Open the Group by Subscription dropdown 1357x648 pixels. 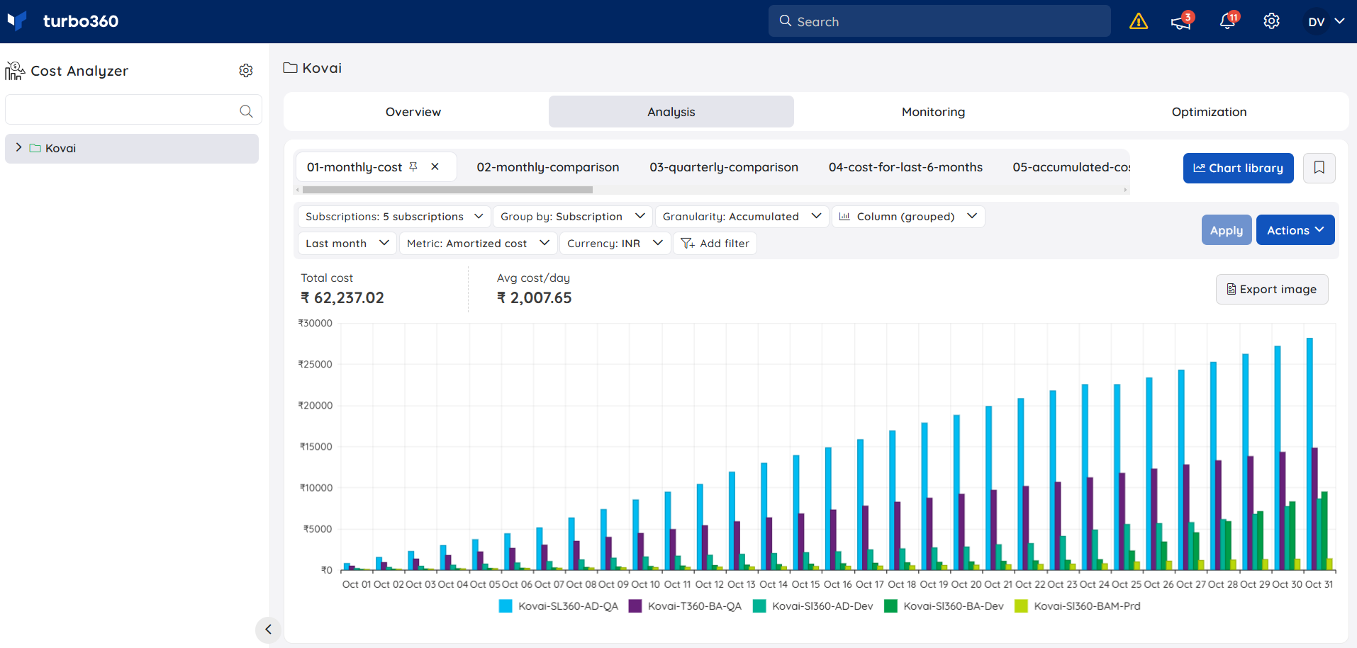tap(572, 216)
